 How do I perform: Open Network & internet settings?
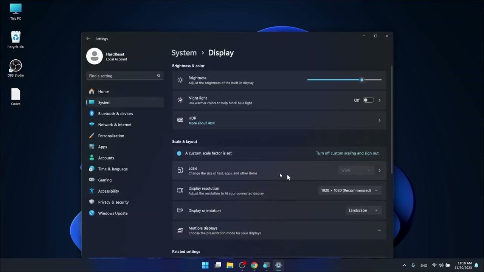[x=115, y=125]
